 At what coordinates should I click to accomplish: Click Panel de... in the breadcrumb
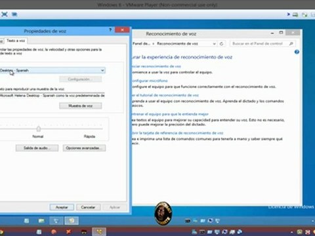(141, 44)
